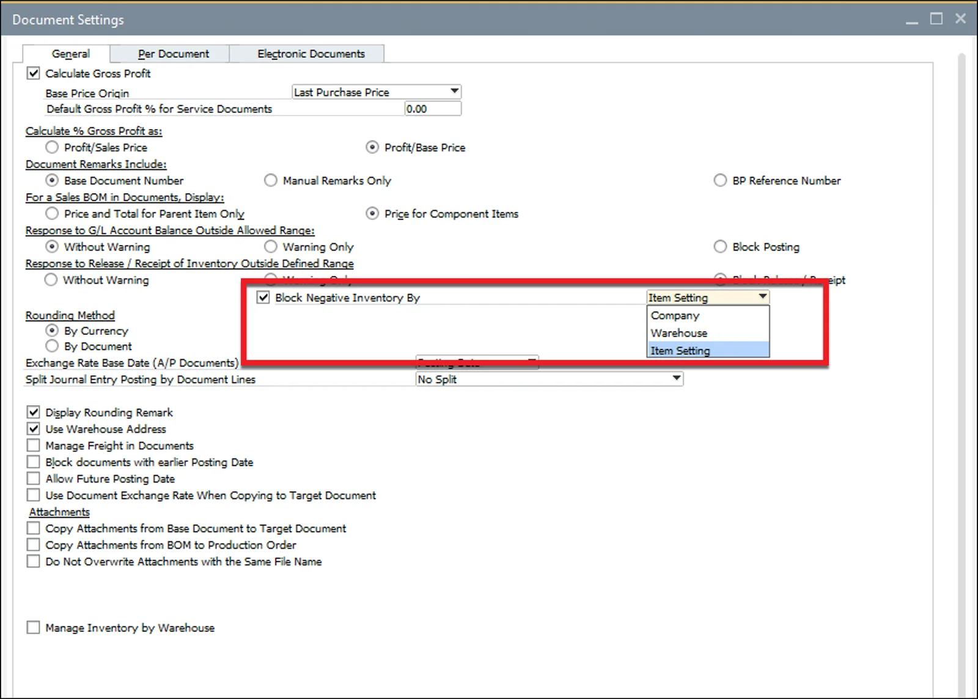The image size is (978, 699).
Task: Select By Document rounding method
Action: point(52,346)
